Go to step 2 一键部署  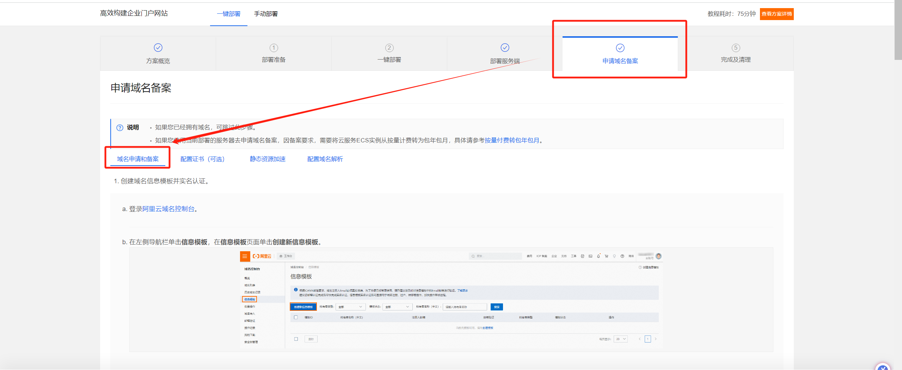[389, 54]
